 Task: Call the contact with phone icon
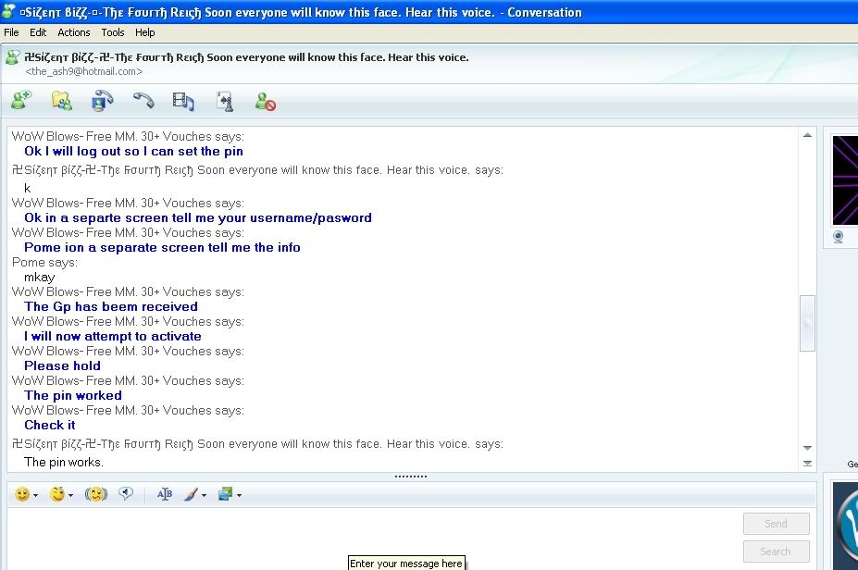143,101
